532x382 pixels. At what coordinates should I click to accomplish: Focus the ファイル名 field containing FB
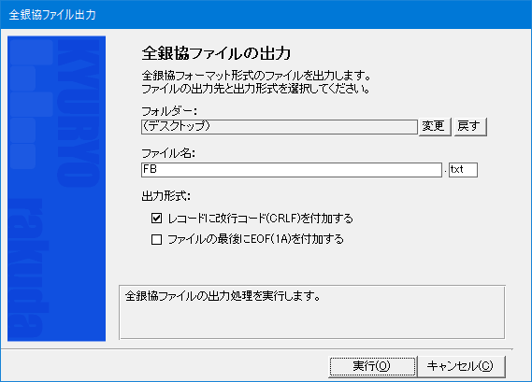(292, 169)
